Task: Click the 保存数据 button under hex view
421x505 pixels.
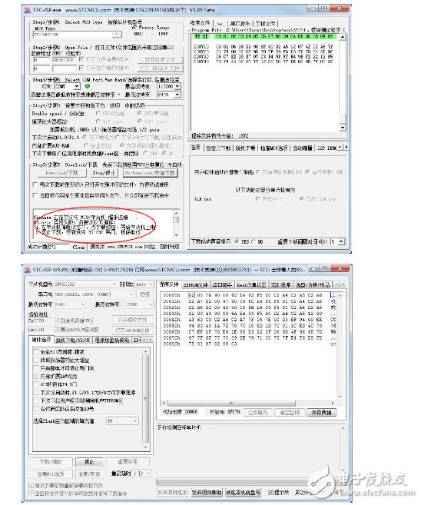Action: [x=321, y=412]
